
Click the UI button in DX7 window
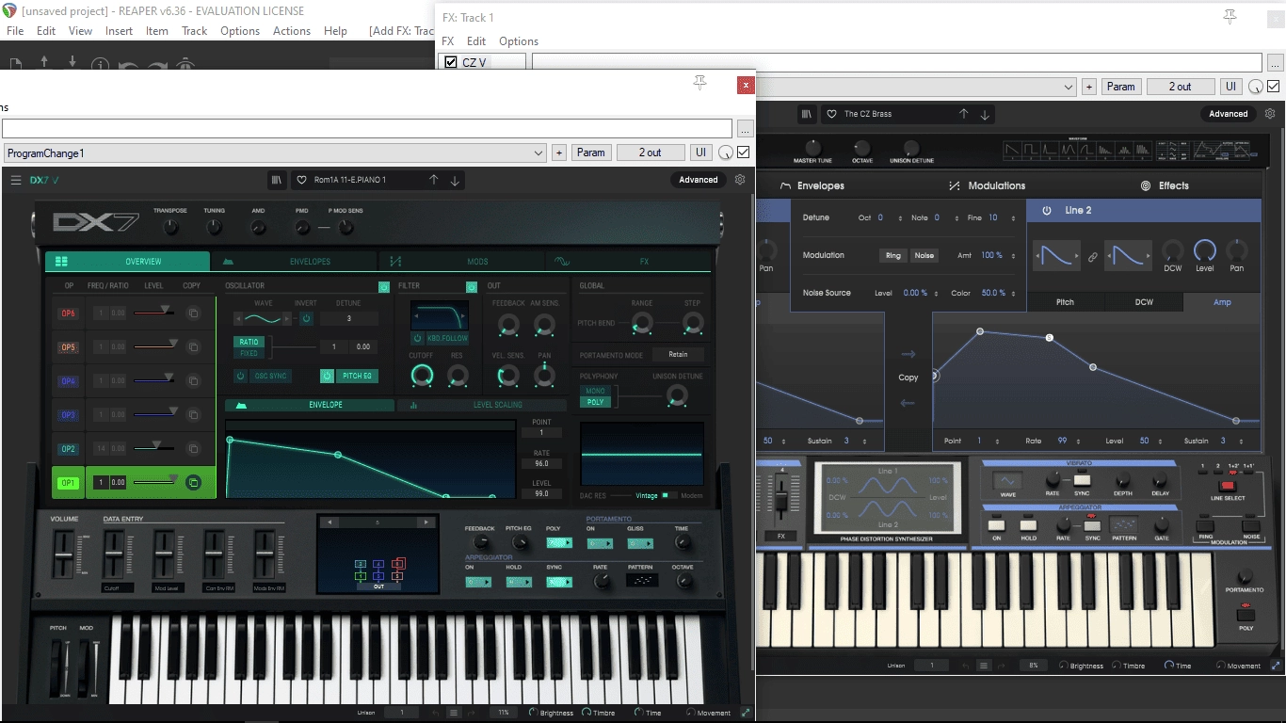pyautogui.click(x=700, y=153)
